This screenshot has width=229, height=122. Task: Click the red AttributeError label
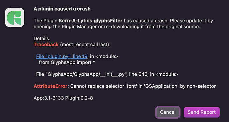(50, 86)
